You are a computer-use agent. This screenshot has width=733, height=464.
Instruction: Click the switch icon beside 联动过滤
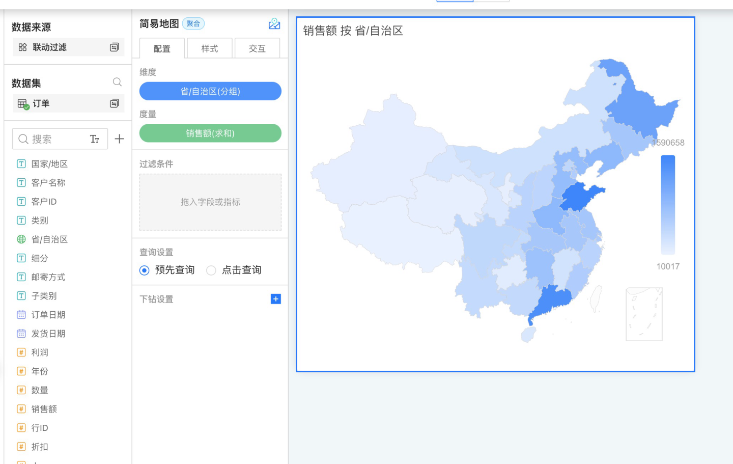(115, 47)
